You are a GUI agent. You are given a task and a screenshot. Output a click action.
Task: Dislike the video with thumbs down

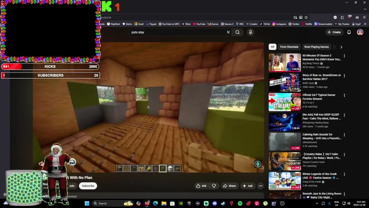[214, 186]
